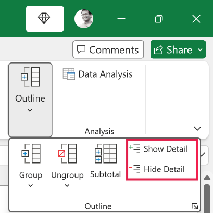Screen dimensions: 213x213
Task: Open the user account profile picture
Action: [x=84, y=19]
